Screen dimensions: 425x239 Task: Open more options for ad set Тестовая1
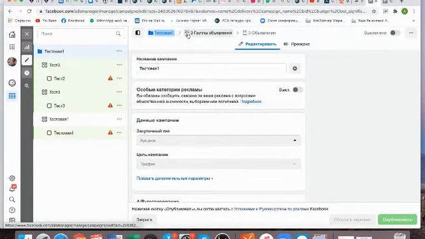120,119
